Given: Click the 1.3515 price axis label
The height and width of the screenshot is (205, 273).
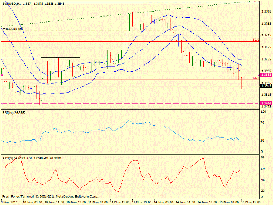Looking at the screenshot, I should click(266, 95).
